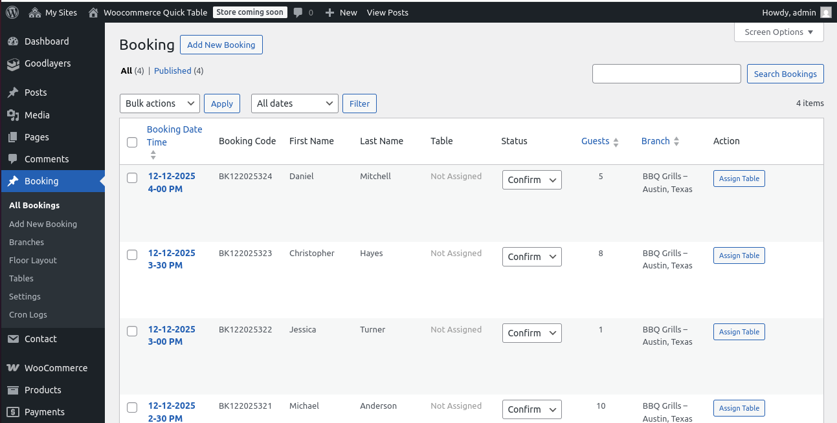Open status dropdown for Christopher Hayes

531,257
